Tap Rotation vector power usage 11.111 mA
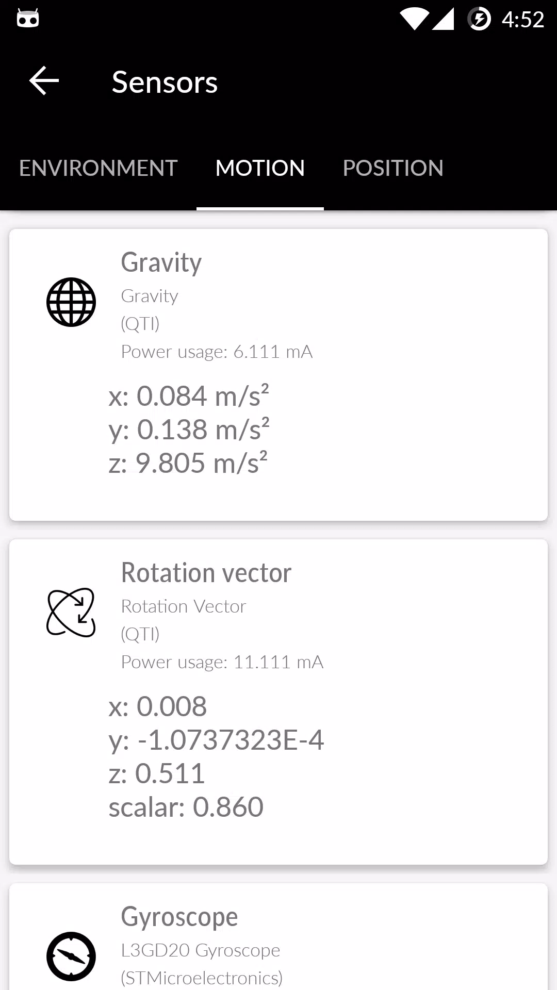This screenshot has width=557, height=990. point(222,662)
